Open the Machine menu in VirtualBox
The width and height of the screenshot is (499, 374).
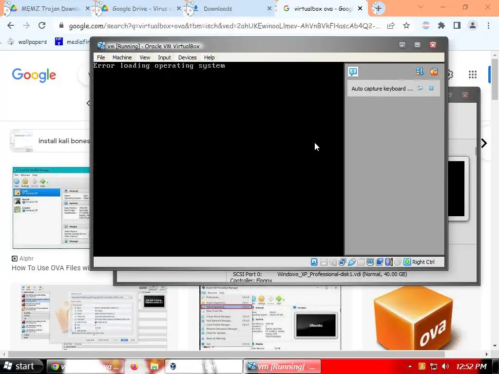[x=122, y=57]
